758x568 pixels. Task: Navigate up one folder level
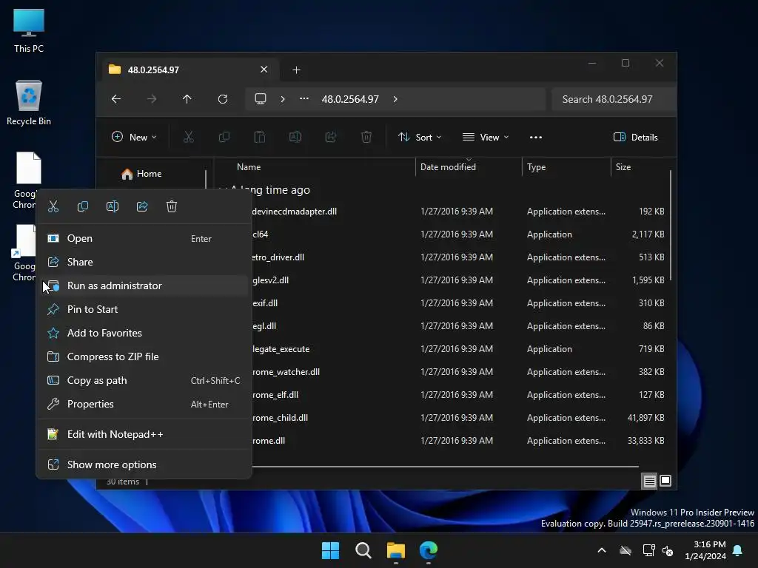(187, 99)
